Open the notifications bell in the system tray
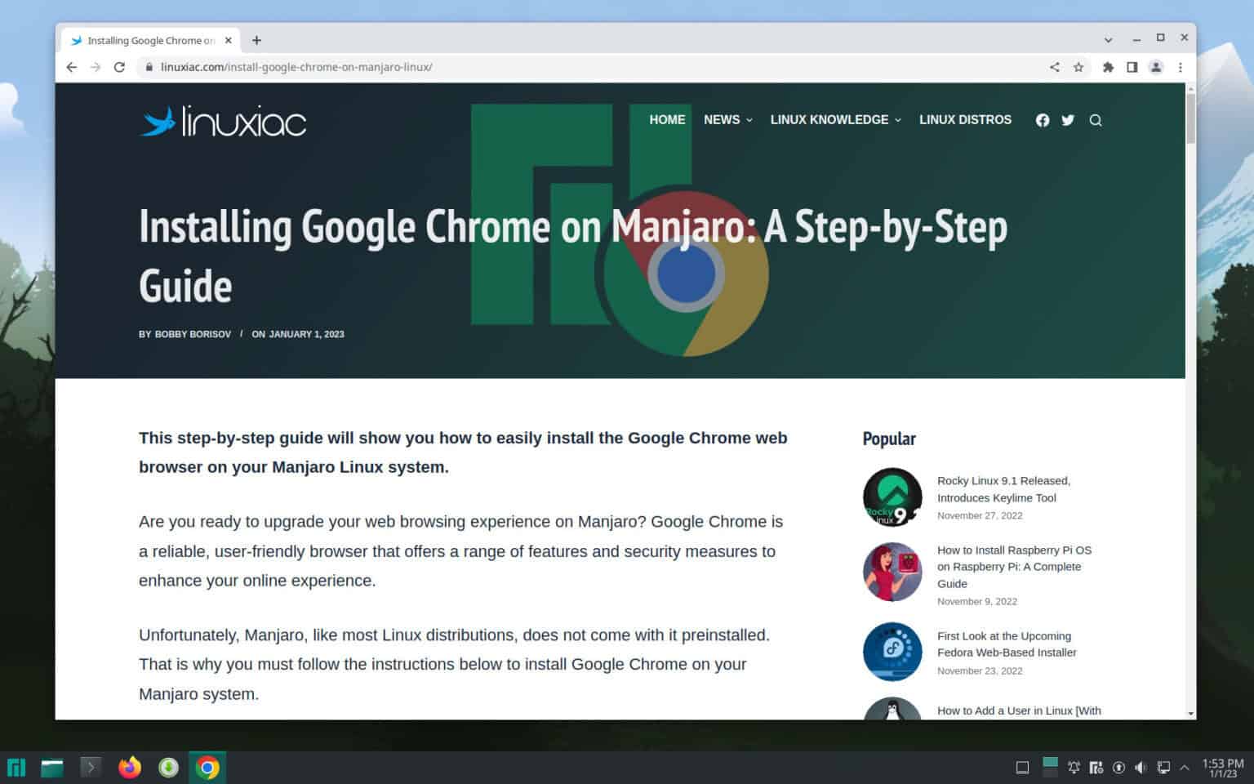The height and width of the screenshot is (784, 1254). [1074, 767]
